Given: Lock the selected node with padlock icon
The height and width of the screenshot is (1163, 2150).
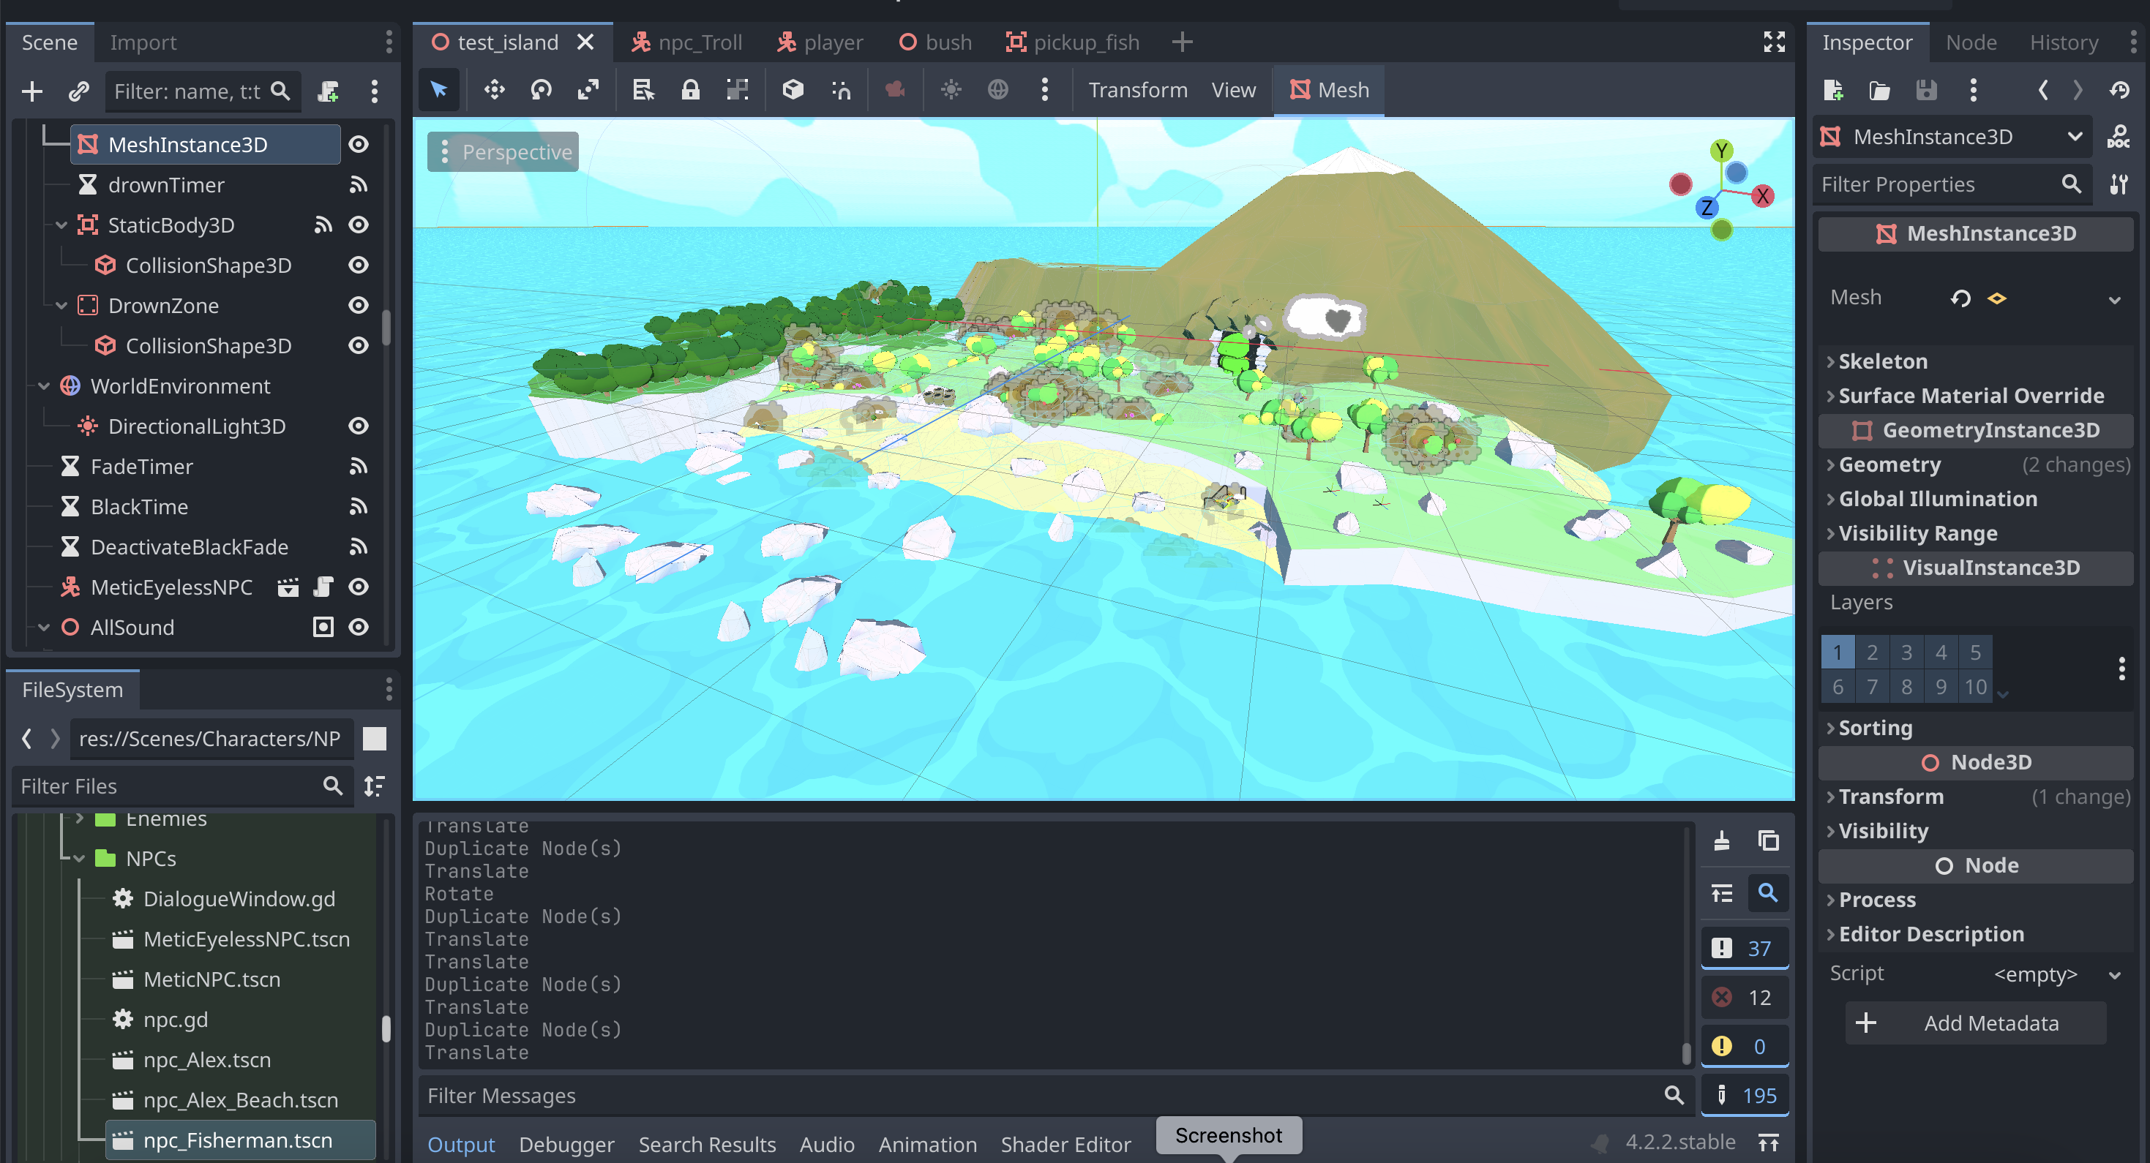Looking at the screenshot, I should coord(689,89).
